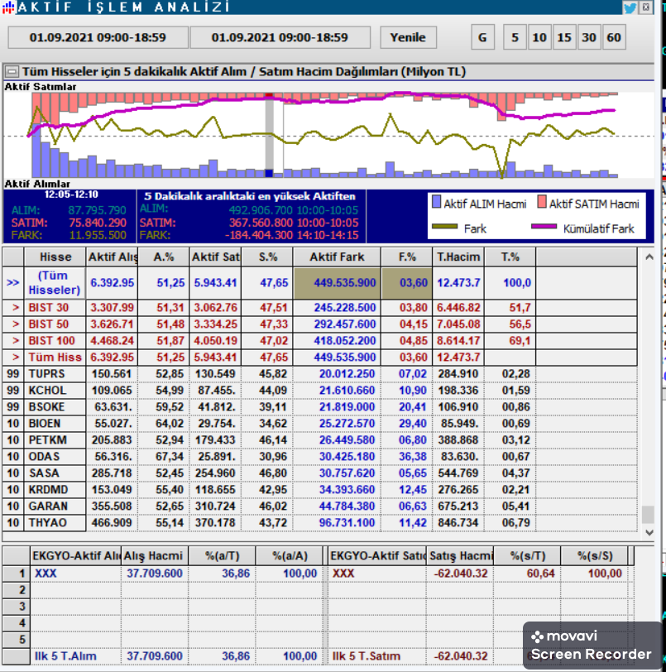Expand the BIST 30 row arrow
The image size is (666, 672).
tap(16, 308)
